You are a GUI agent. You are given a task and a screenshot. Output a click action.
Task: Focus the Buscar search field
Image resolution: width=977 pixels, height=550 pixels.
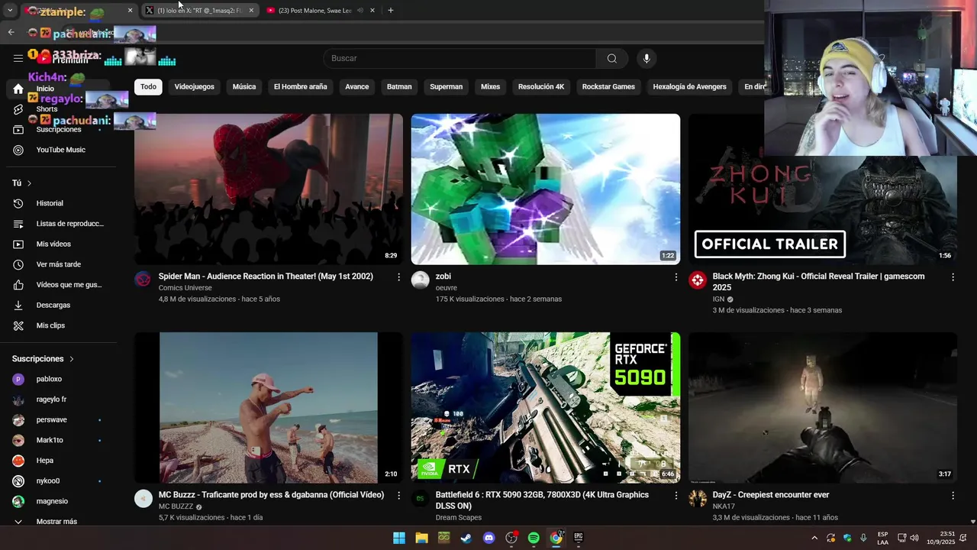pos(459,58)
